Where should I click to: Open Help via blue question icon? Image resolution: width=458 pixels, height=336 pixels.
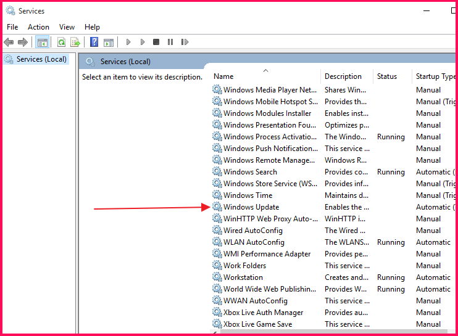pos(94,42)
